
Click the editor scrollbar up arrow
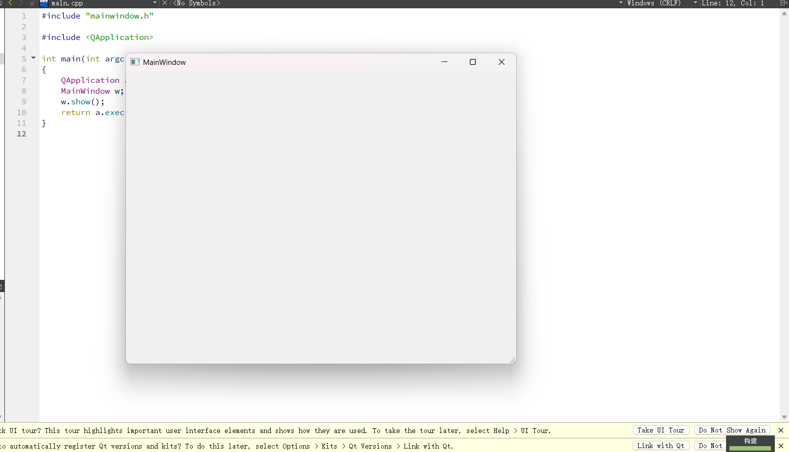(x=785, y=13)
